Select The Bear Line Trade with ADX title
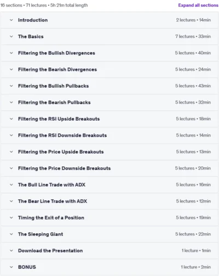Screen dimensions: 219x276 tap(53, 201)
